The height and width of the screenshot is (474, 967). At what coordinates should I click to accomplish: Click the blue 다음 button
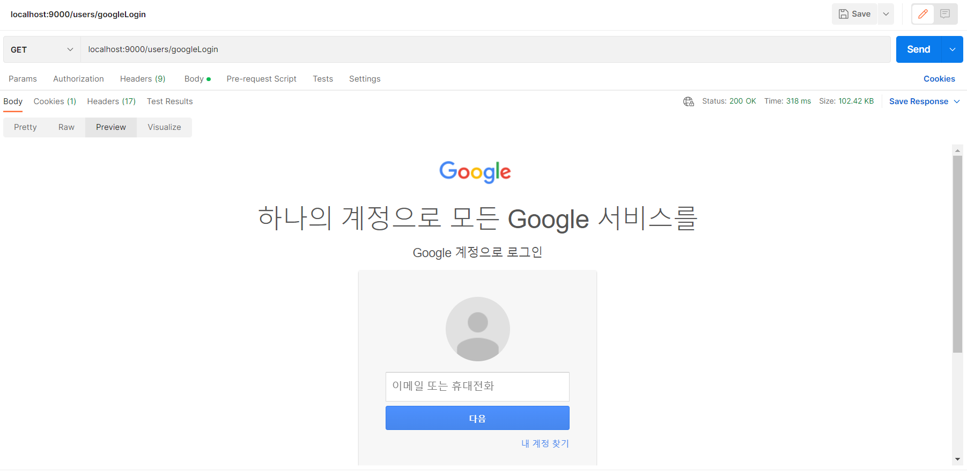477,418
